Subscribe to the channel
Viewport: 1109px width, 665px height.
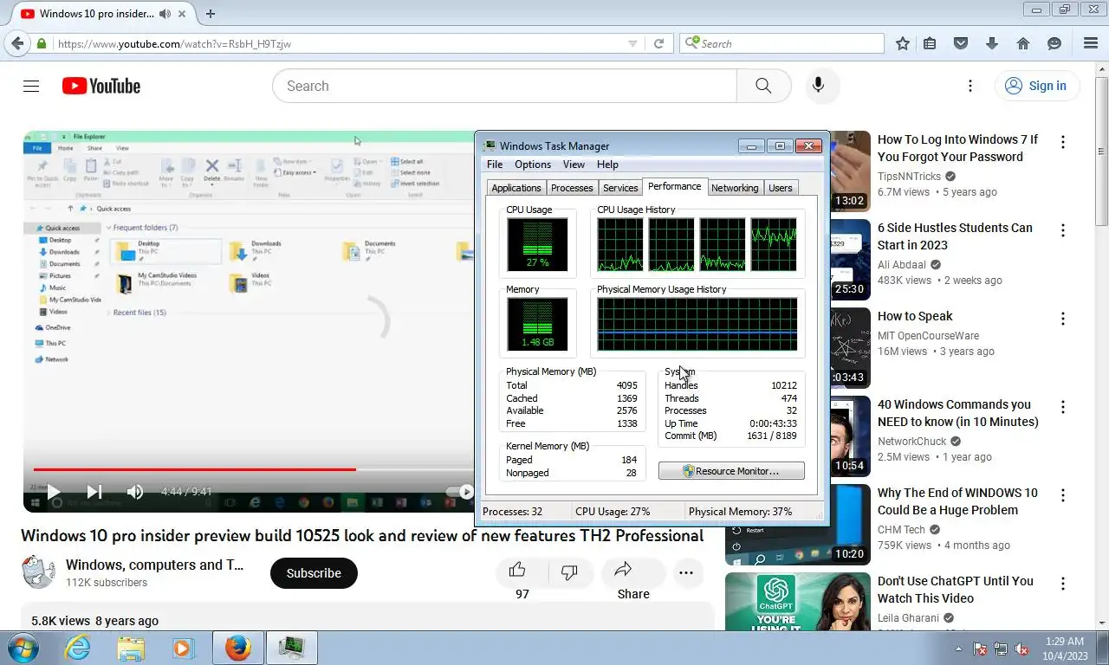314,573
